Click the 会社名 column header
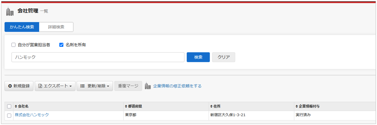Viewport: 377px width, 125px height. (x=68, y=106)
